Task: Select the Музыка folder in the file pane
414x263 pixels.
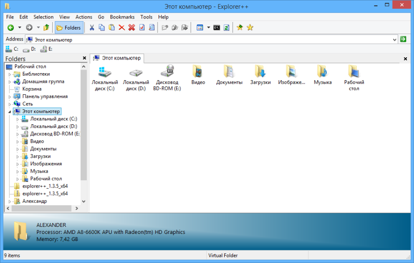Action: click(323, 75)
